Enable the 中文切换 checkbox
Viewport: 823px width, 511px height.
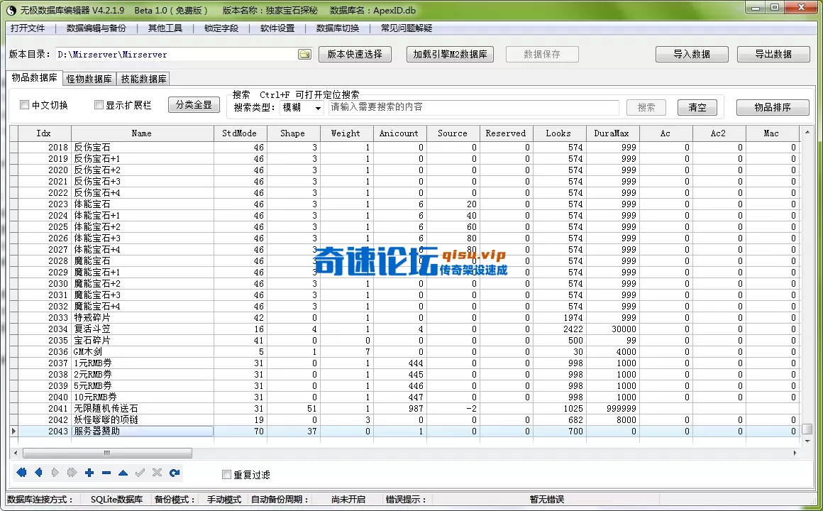(25, 105)
